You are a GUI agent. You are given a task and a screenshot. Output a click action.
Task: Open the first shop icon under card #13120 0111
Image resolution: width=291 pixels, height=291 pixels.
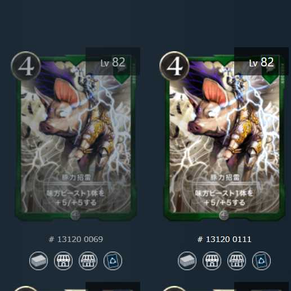212,261
